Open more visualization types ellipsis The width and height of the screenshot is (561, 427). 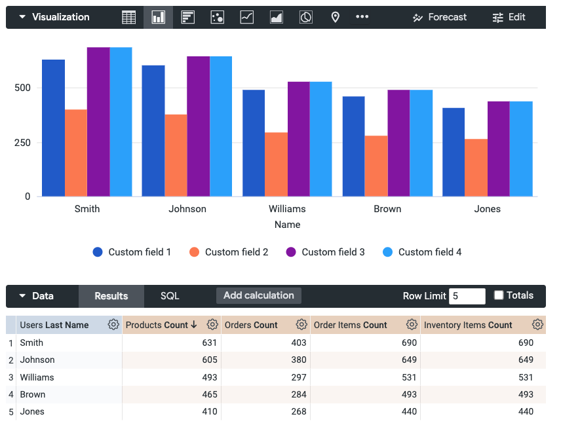362,16
